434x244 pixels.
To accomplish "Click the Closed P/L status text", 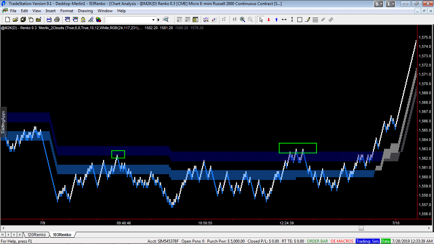I will tap(263, 241).
